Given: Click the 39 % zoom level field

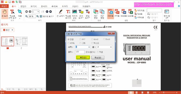Looking at the screenshot, I should 32,16.
